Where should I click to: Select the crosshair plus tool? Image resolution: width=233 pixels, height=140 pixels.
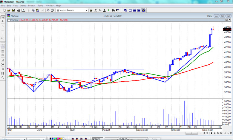tap(3, 21)
